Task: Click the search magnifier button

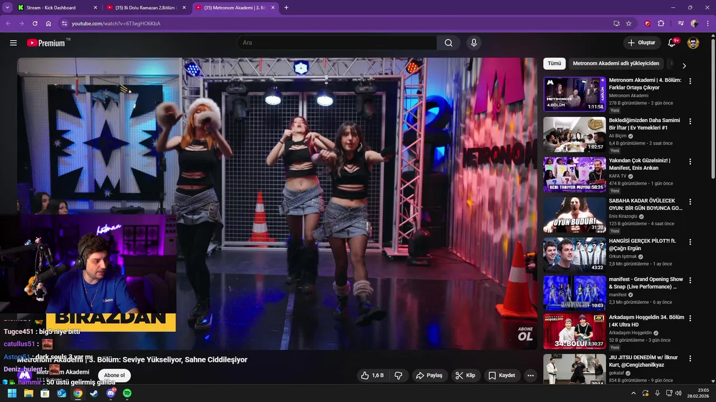Action: coord(449,43)
